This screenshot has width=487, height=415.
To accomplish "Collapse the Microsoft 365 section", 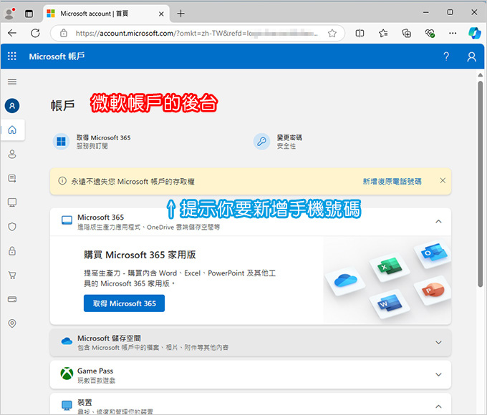I will [x=438, y=222].
